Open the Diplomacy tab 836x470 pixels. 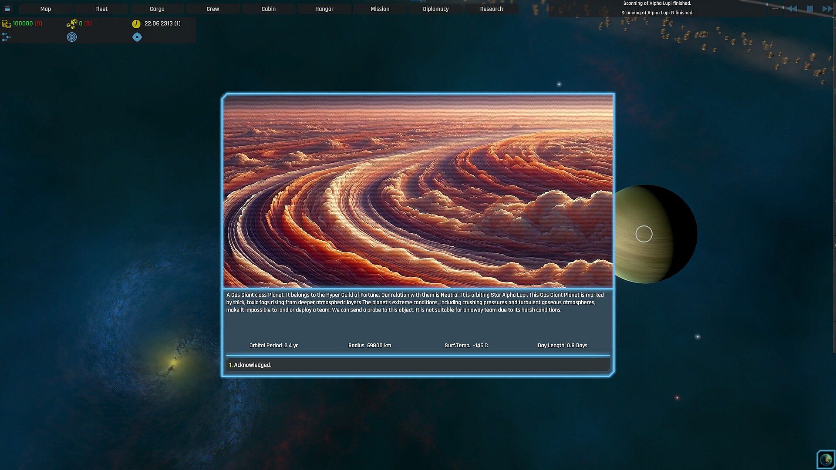(x=435, y=9)
